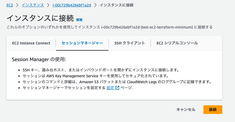Go to the インスタンス breadcrumb link
Viewport: 235px width, 122px height.
[33, 5]
